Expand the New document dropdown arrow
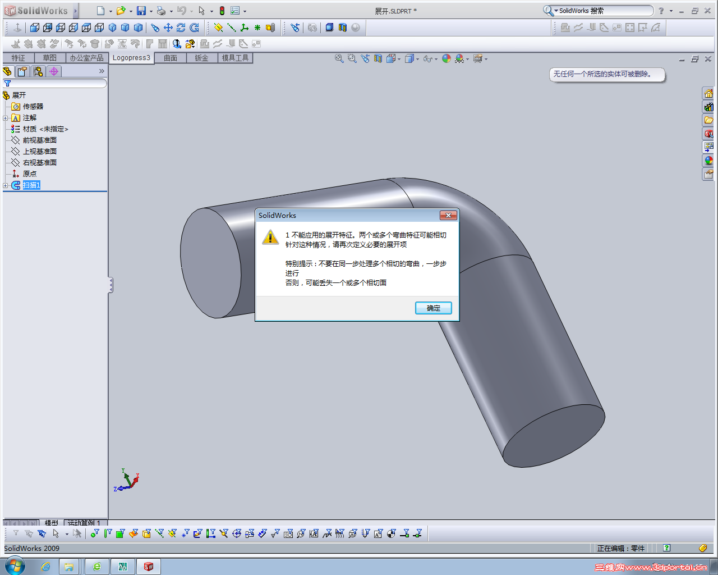 pyautogui.click(x=110, y=11)
